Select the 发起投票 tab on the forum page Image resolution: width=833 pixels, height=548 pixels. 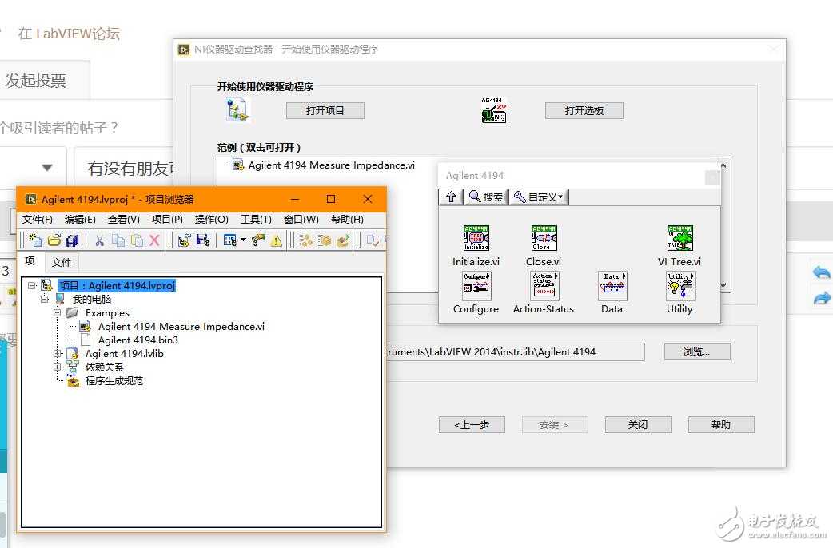(x=36, y=81)
